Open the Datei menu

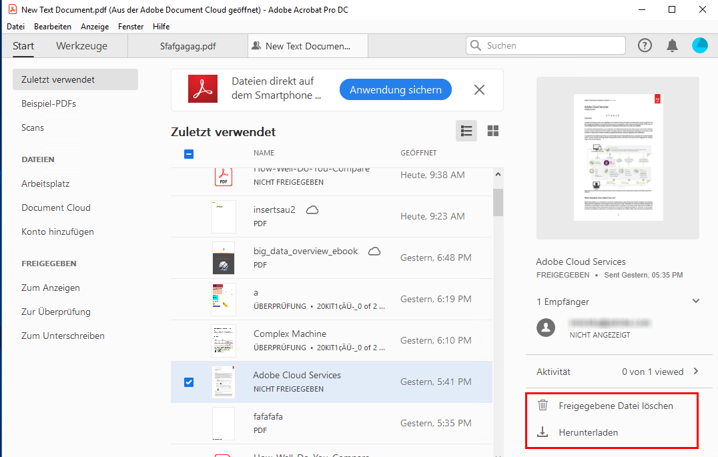[x=15, y=27]
